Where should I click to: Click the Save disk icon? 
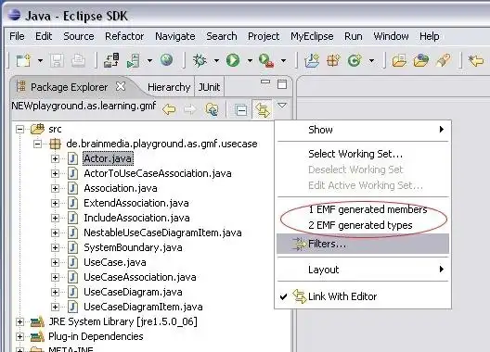tap(57, 60)
